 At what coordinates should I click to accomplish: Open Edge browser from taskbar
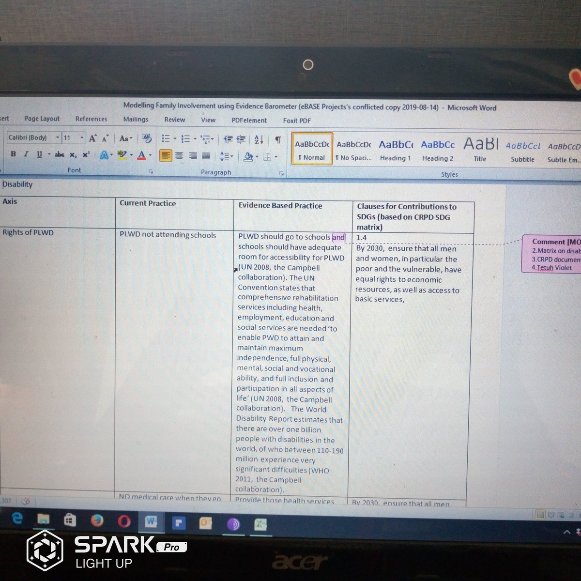tap(17, 519)
